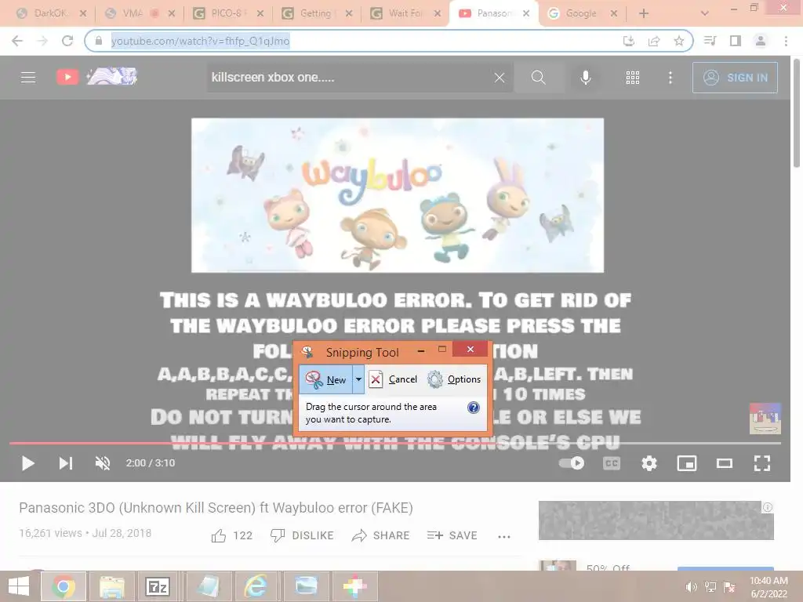Install app icon in address bar
Viewport: 803px width, 602px height.
(629, 41)
